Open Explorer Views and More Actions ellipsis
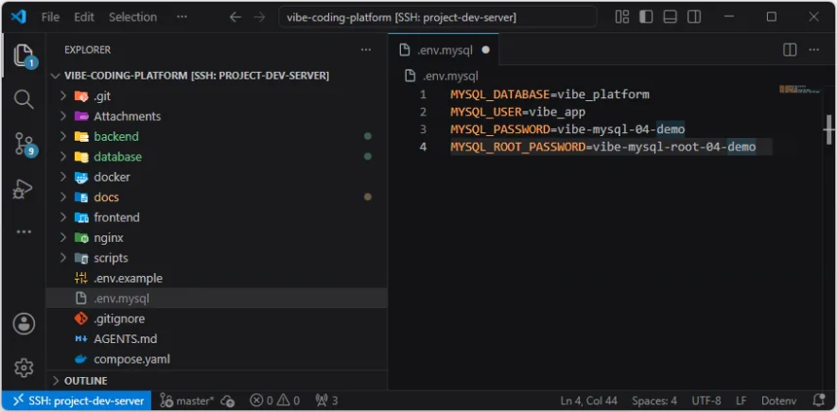This screenshot has height=412, width=837. point(366,50)
